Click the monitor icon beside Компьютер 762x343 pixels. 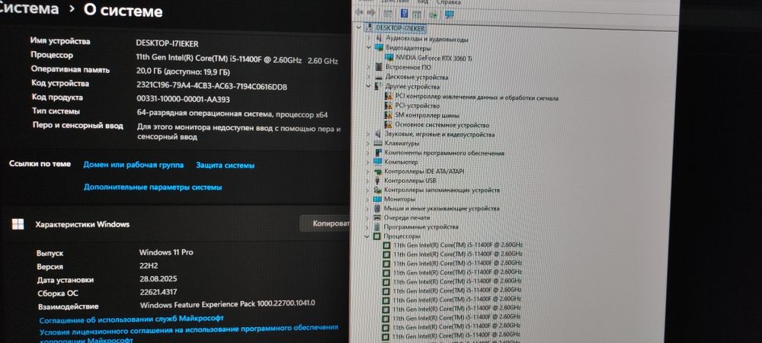(x=378, y=162)
